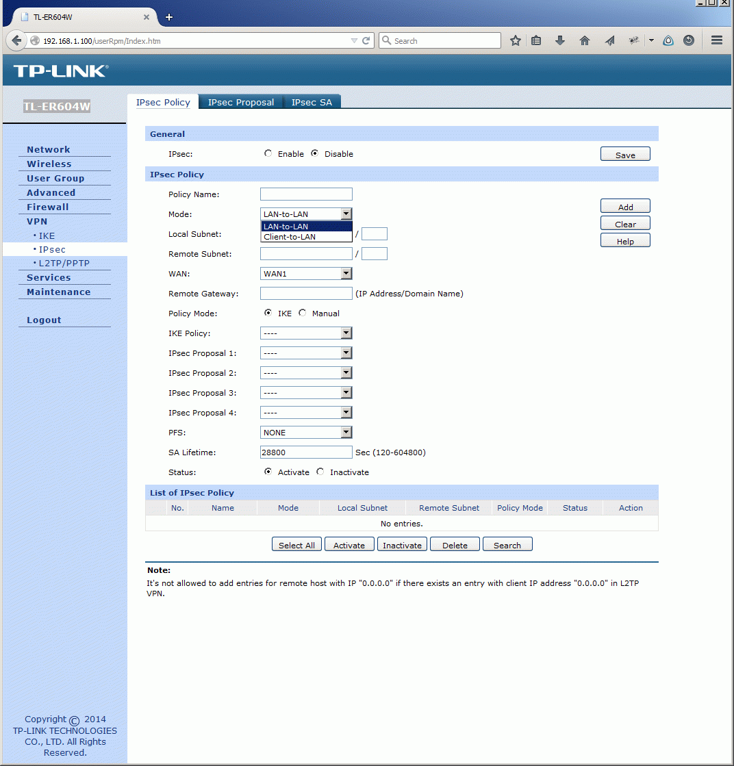Choose LAN-to-LAN option in list
This screenshot has width=734, height=766.
tap(306, 226)
